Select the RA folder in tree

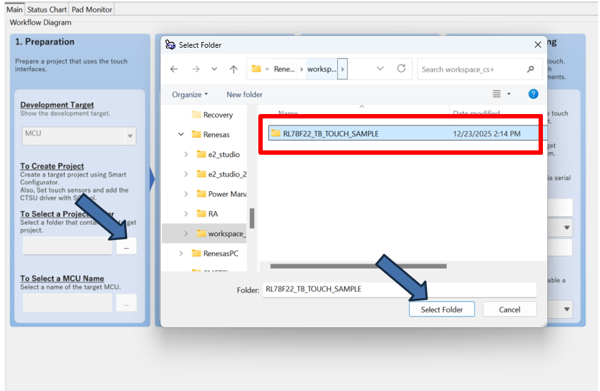(207, 214)
